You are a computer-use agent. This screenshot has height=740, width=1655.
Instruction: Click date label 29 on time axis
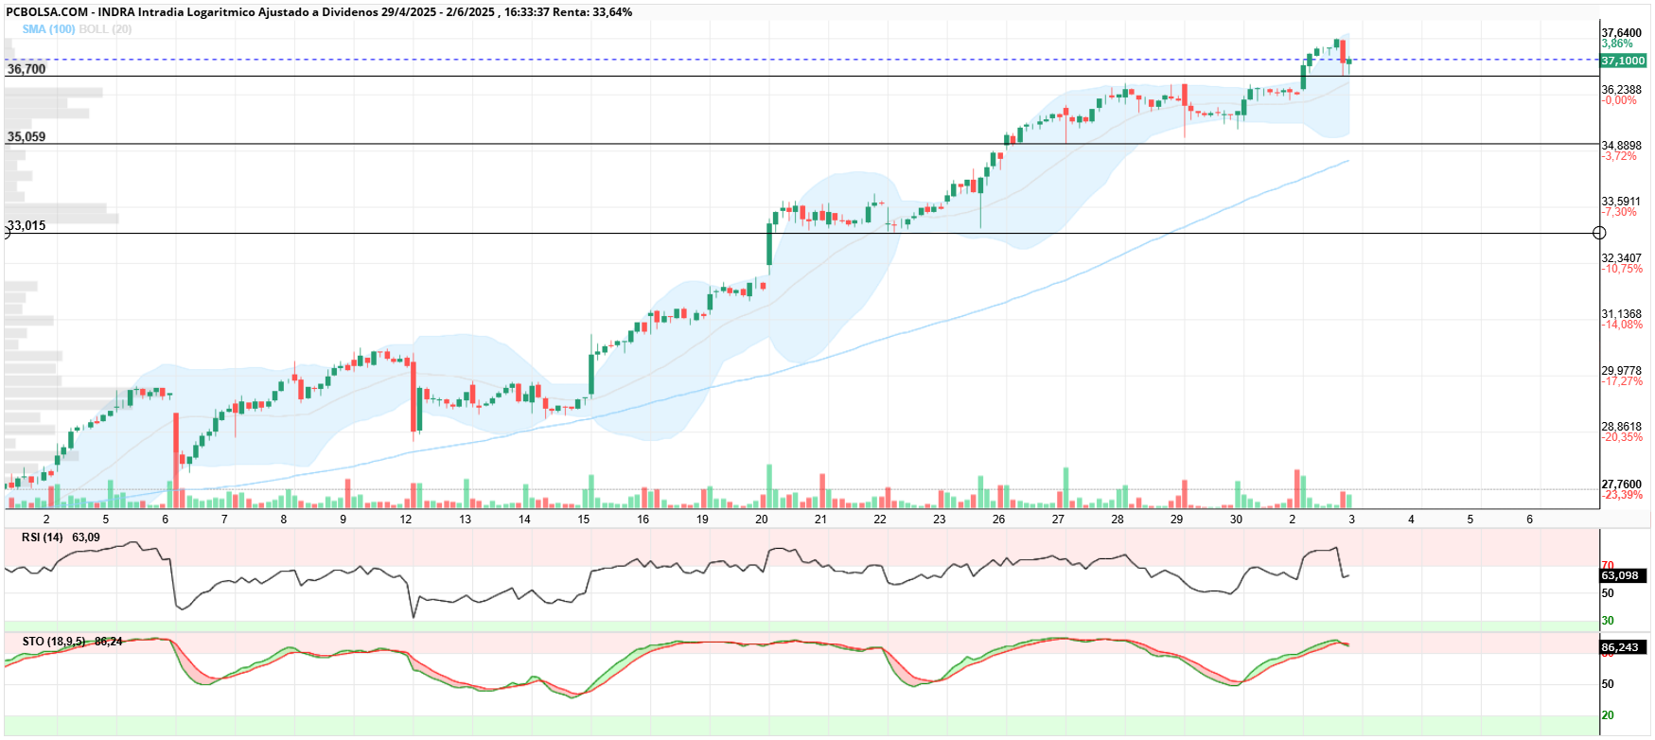pos(1176,520)
